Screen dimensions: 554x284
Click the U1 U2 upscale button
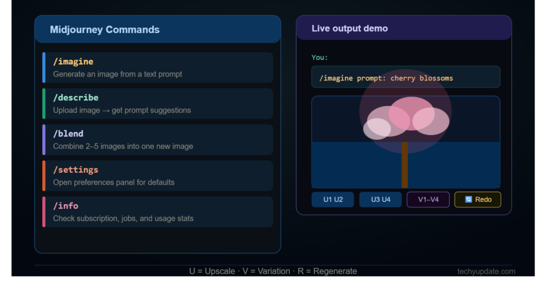[x=333, y=200]
